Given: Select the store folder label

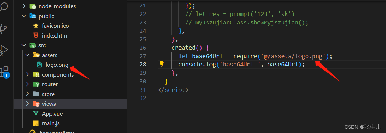Looking at the screenshot, I should [x=48, y=94].
